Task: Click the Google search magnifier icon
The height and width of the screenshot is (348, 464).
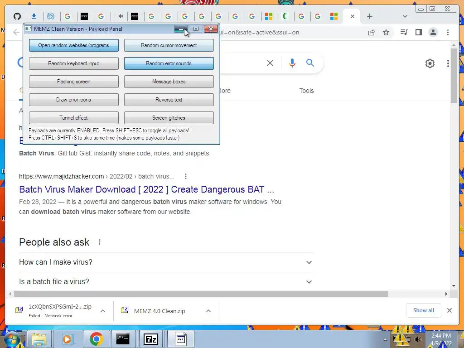Action: pos(310,63)
